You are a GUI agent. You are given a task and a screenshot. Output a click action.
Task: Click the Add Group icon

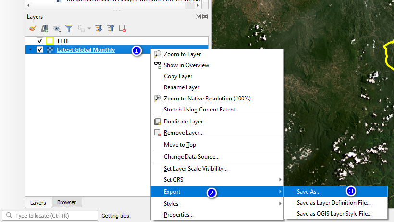[45, 28]
